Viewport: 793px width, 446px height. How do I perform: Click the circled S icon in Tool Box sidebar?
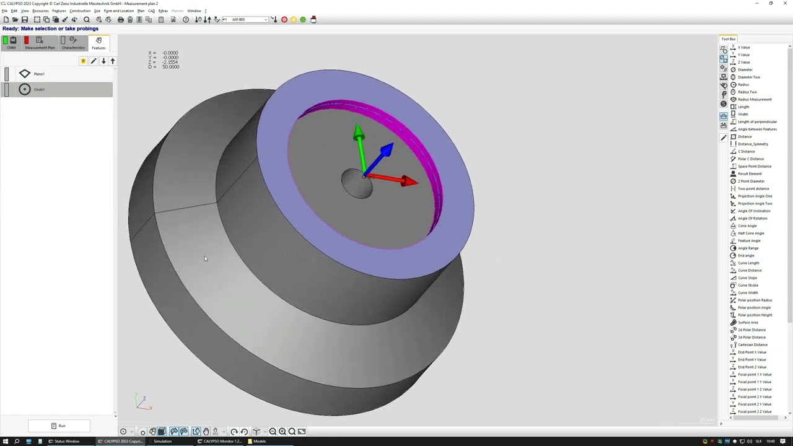coord(724,103)
